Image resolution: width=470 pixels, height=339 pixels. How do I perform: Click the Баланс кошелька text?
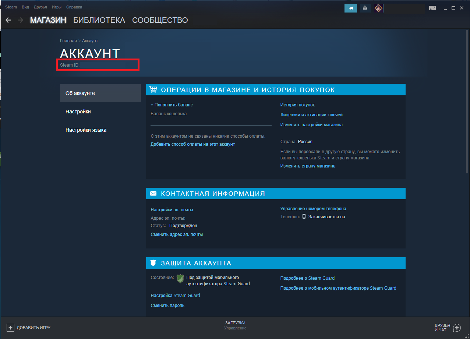(x=169, y=114)
